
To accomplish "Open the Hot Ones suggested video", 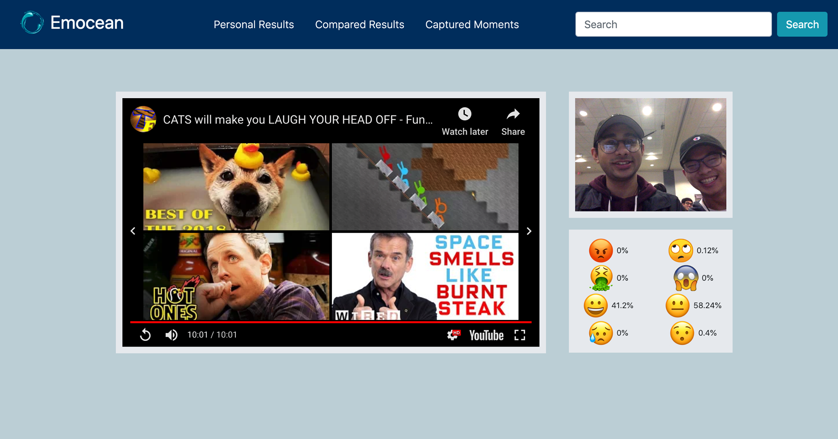I will (236, 276).
